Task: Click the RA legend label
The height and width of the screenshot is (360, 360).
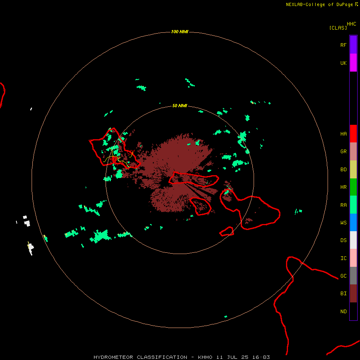Action: [x=343, y=205]
